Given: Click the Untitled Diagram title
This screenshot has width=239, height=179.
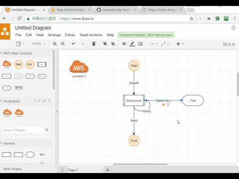Looking at the screenshot, I should pos(33,28).
